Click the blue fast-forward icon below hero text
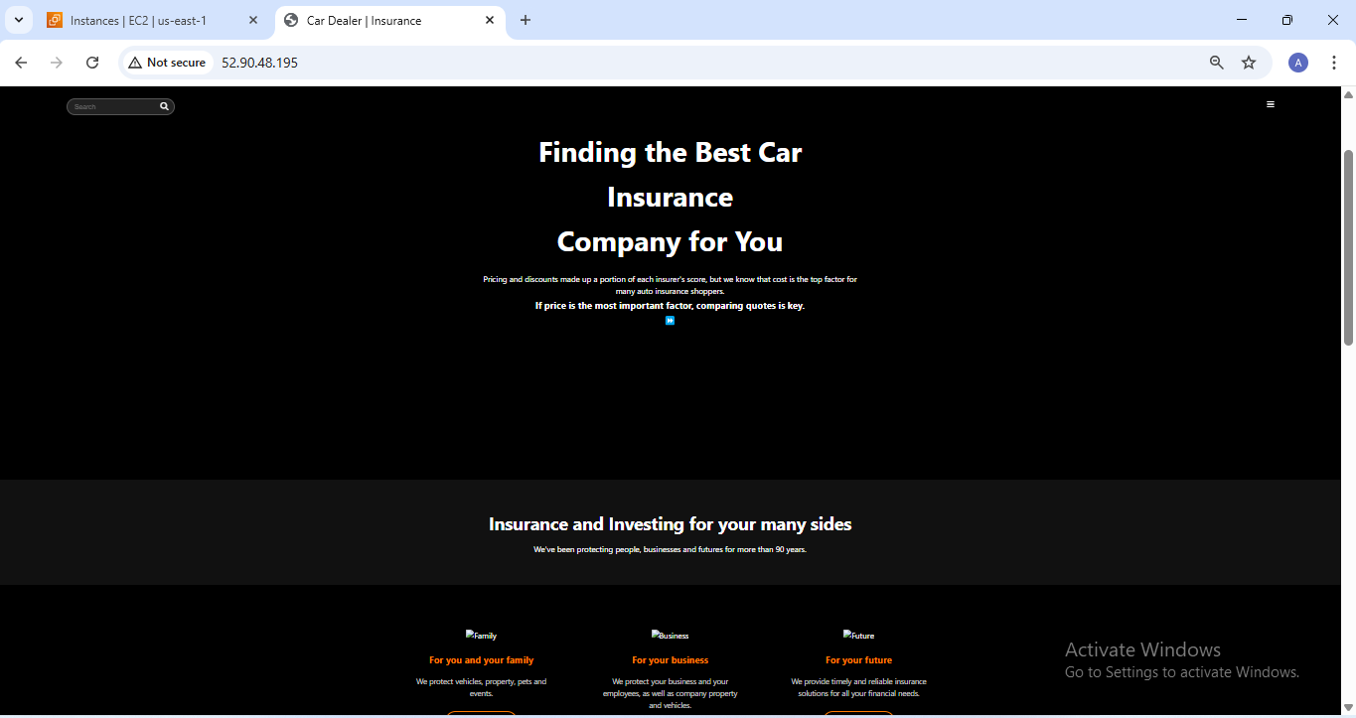The image size is (1356, 718). pyautogui.click(x=671, y=320)
